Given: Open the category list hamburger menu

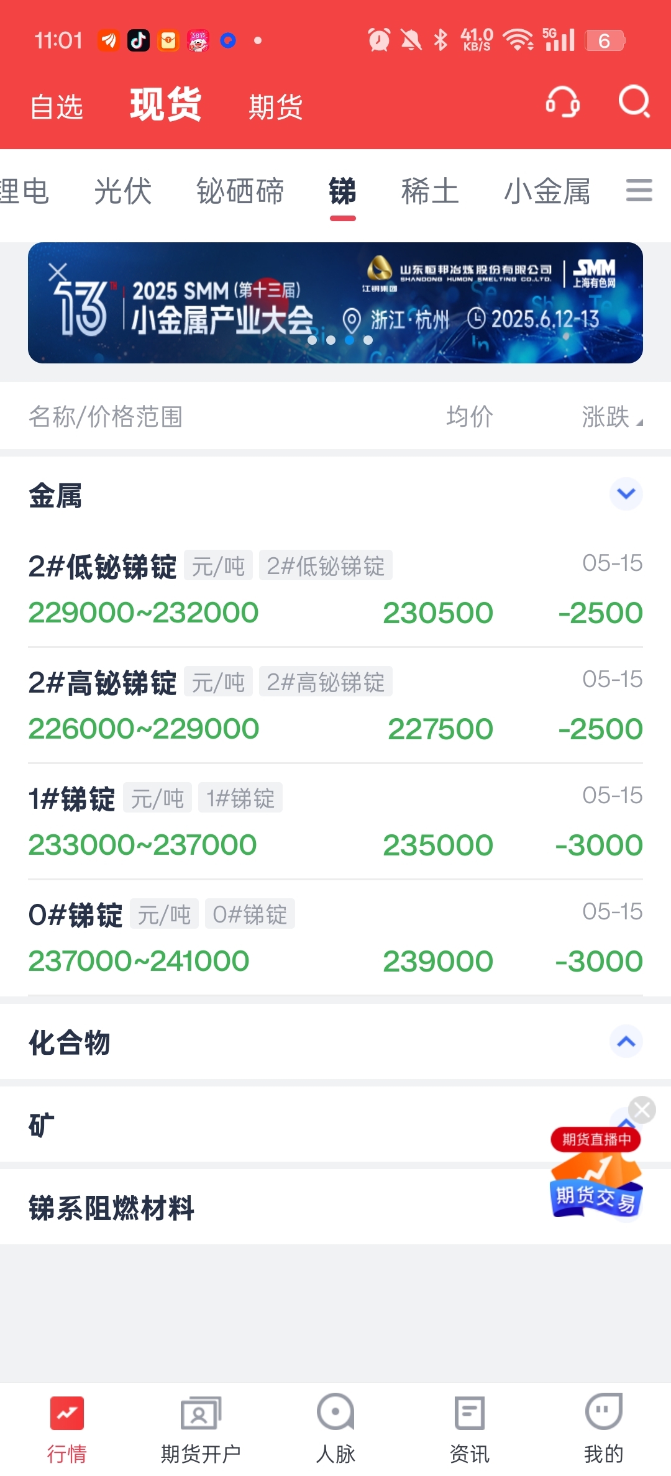Looking at the screenshot, I should (x=639, y=190).
